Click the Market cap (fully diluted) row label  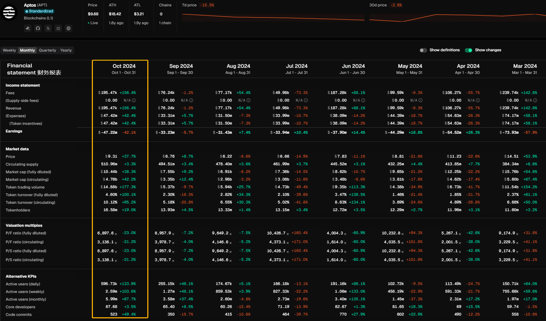point(28,172)
